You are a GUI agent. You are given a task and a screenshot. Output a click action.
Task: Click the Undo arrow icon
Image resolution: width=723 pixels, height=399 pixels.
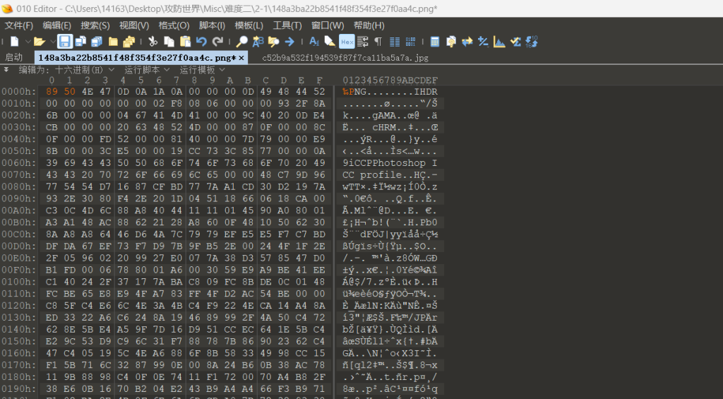pyautogui.click(x=201, y=42)
